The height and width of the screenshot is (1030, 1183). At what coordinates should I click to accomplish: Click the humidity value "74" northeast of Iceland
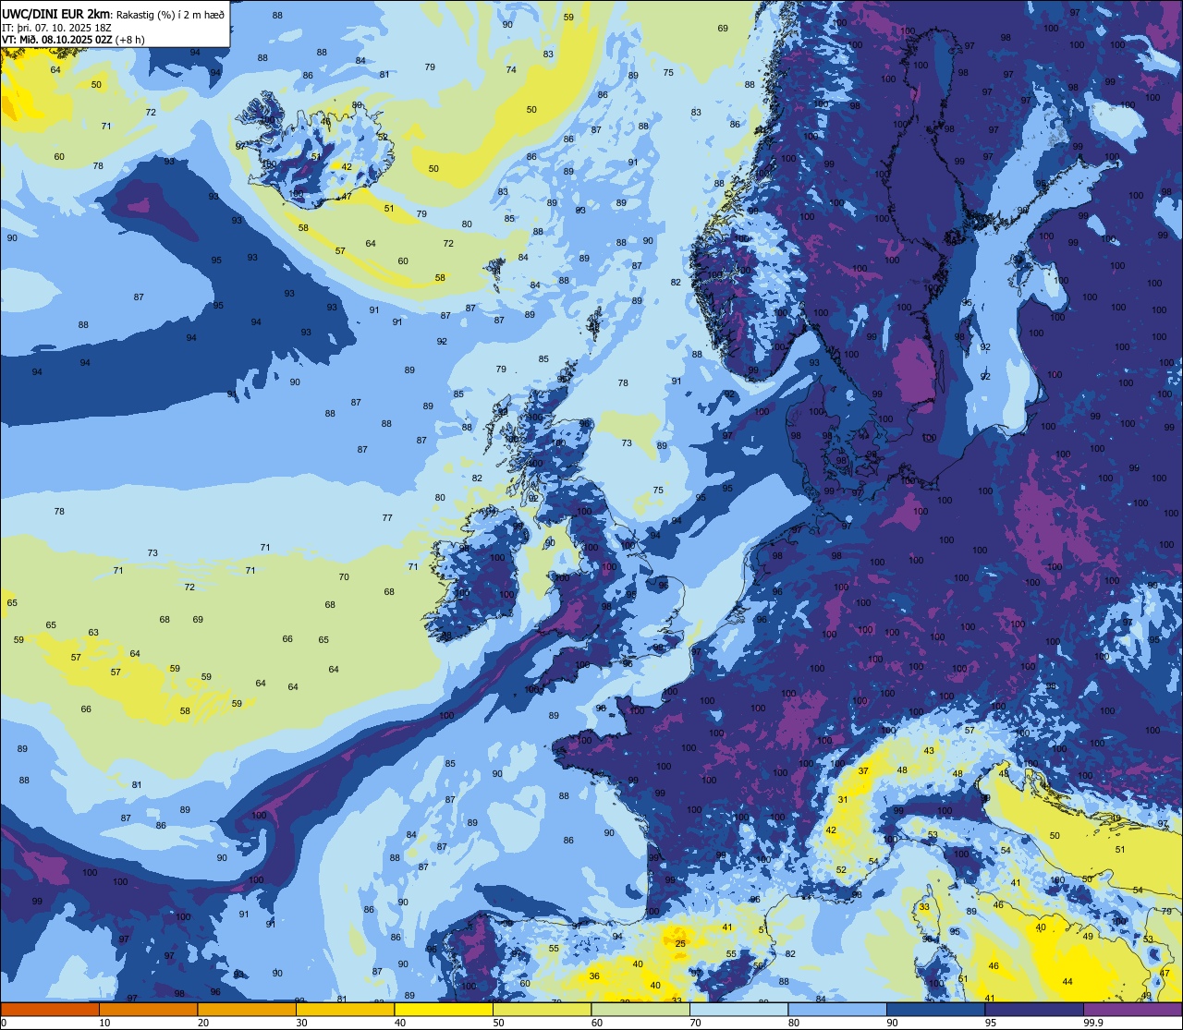click(511, 70)
